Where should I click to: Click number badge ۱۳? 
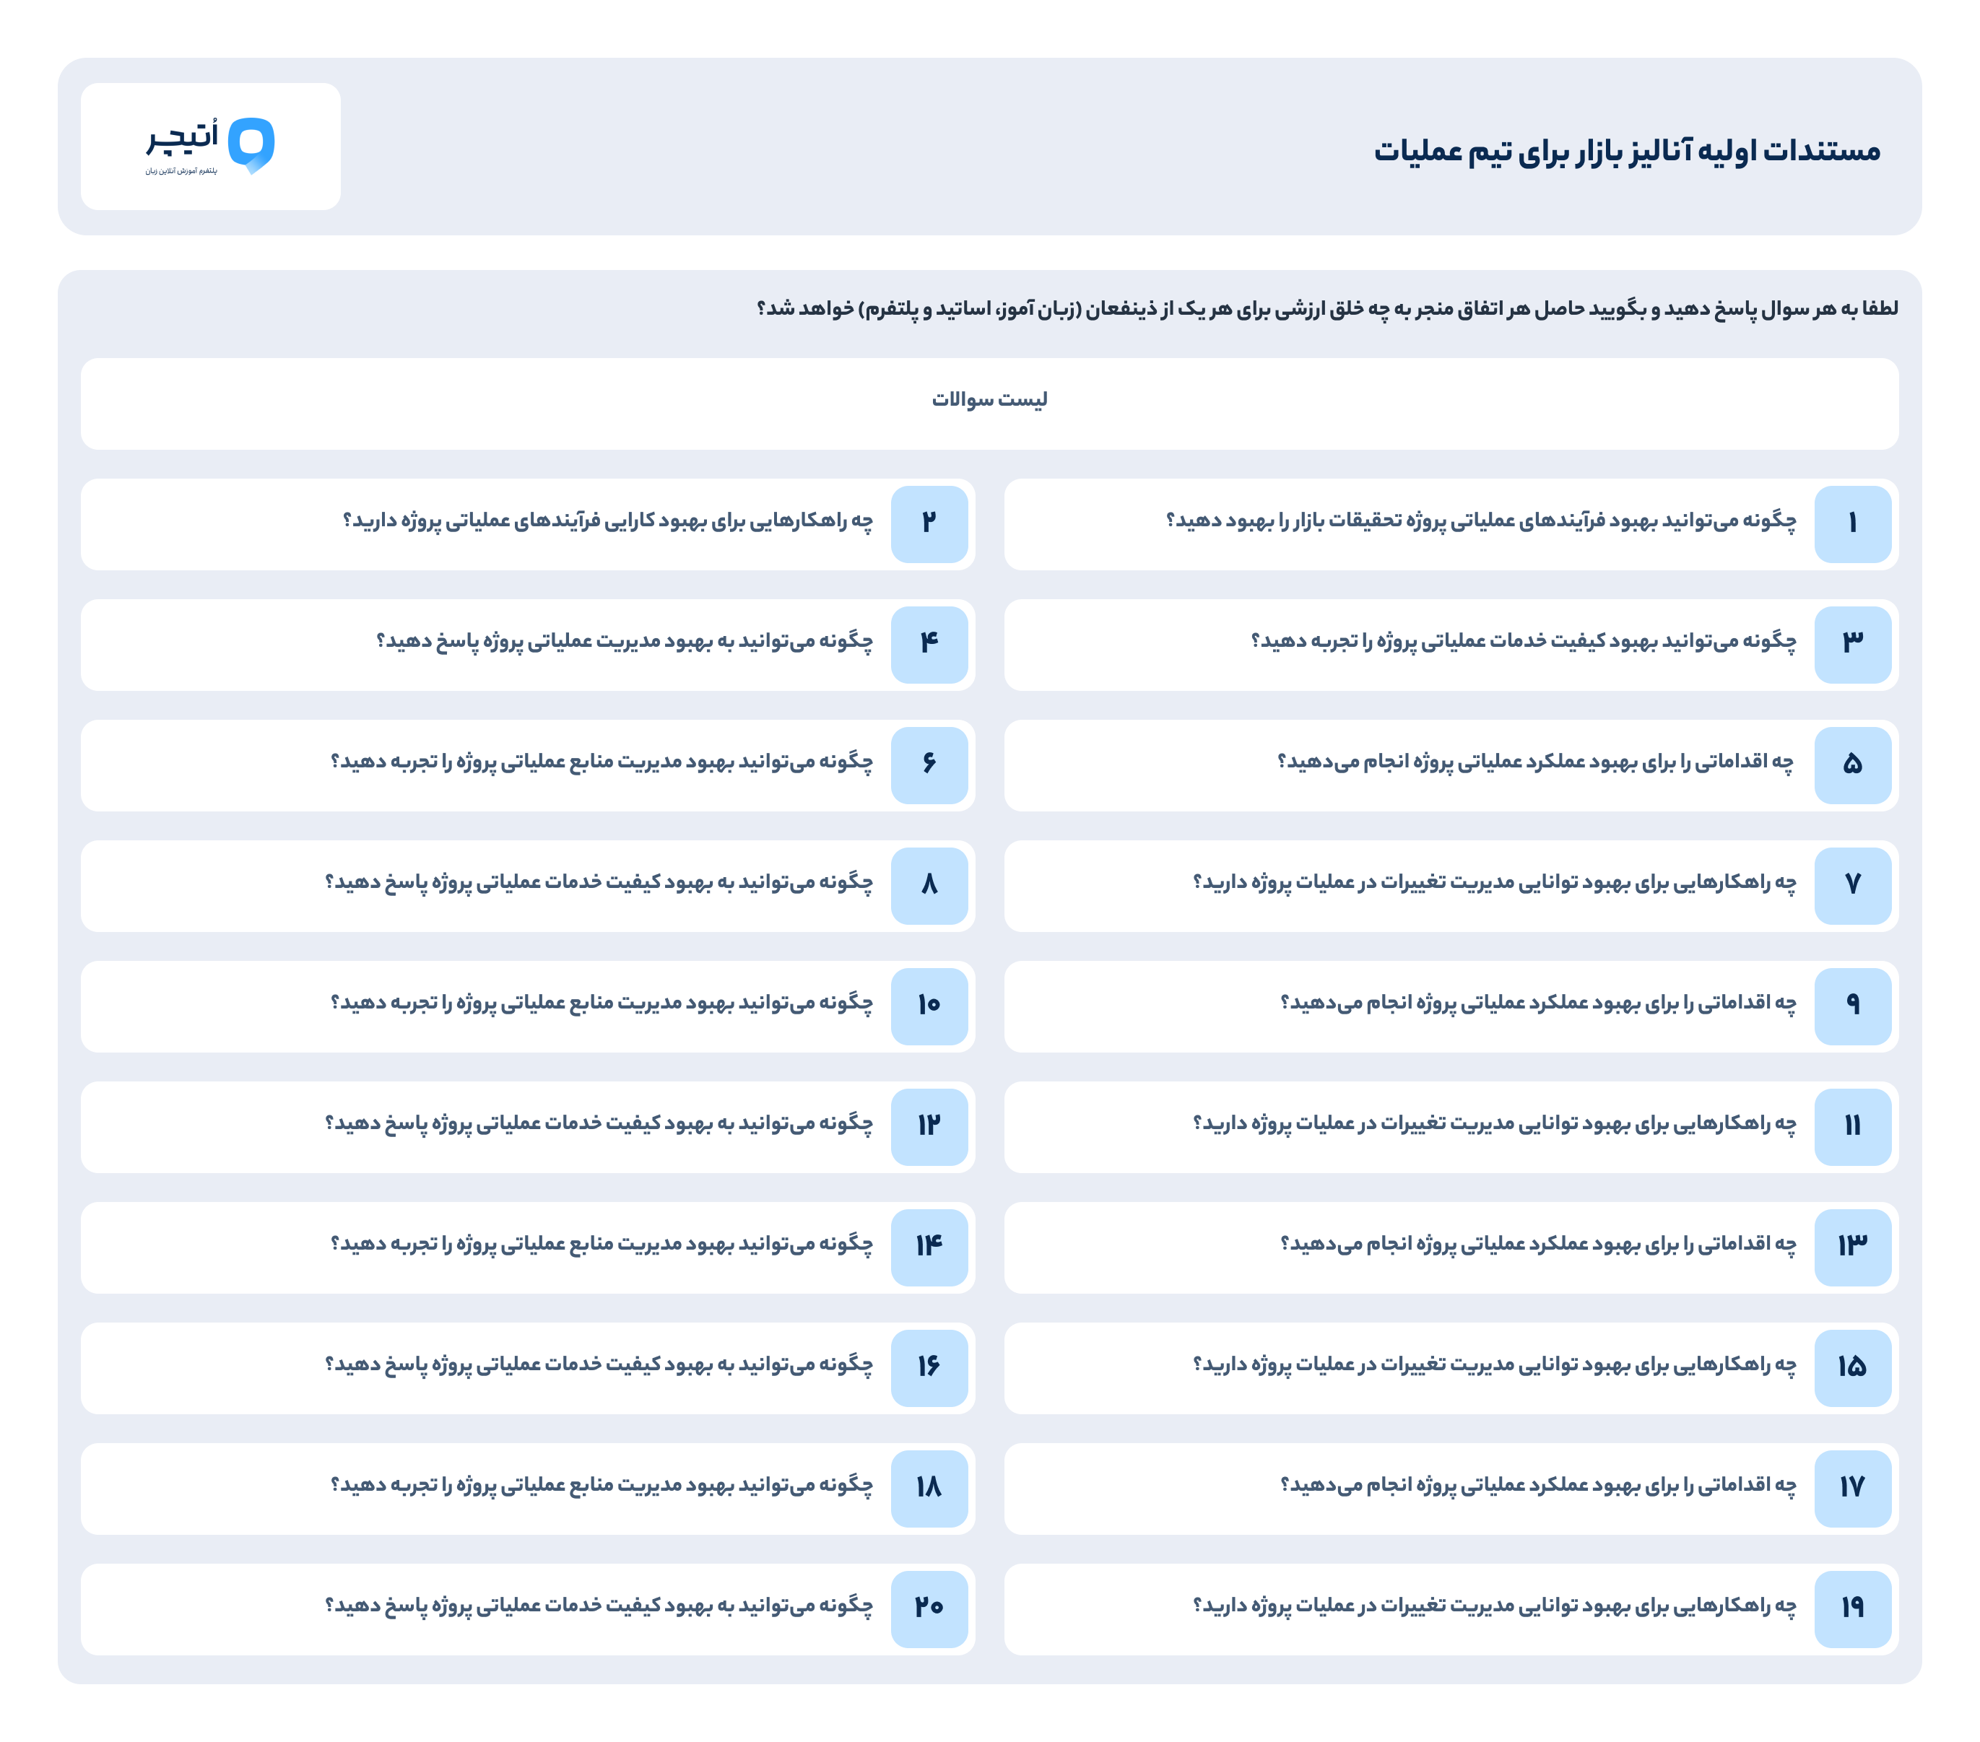pos(1852,1247)
